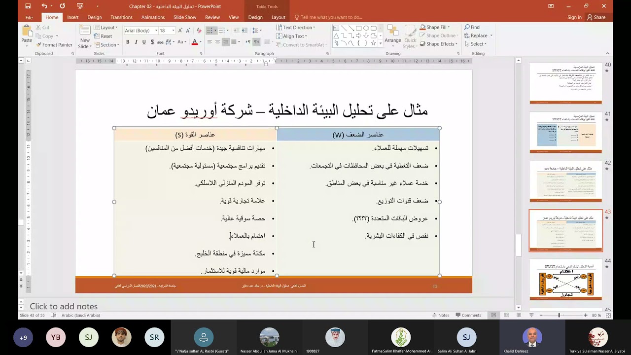Select slide 44 thumbnail in panel
The width and height of the screenshot is (631, 355).
[565, 280]
